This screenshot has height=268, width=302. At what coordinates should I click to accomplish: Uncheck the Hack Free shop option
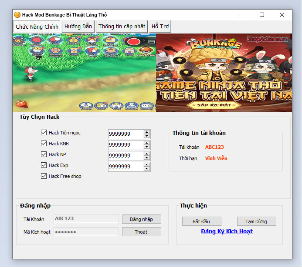click(x=44, y=176)
